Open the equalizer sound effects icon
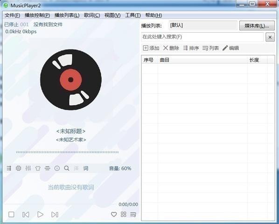Image resolution: width=279 pixels, height=224 pixels. point(28,168)
